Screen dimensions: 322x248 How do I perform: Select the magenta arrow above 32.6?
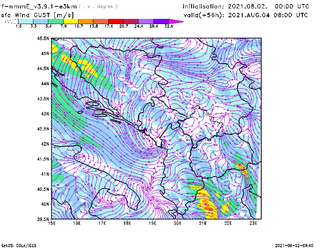pyautogui.click(x=176, y=21)
